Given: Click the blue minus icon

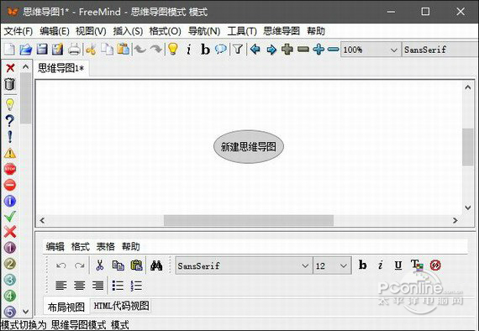Looking at the screenshot, I should pyautogui.click(x=334, y=50).
